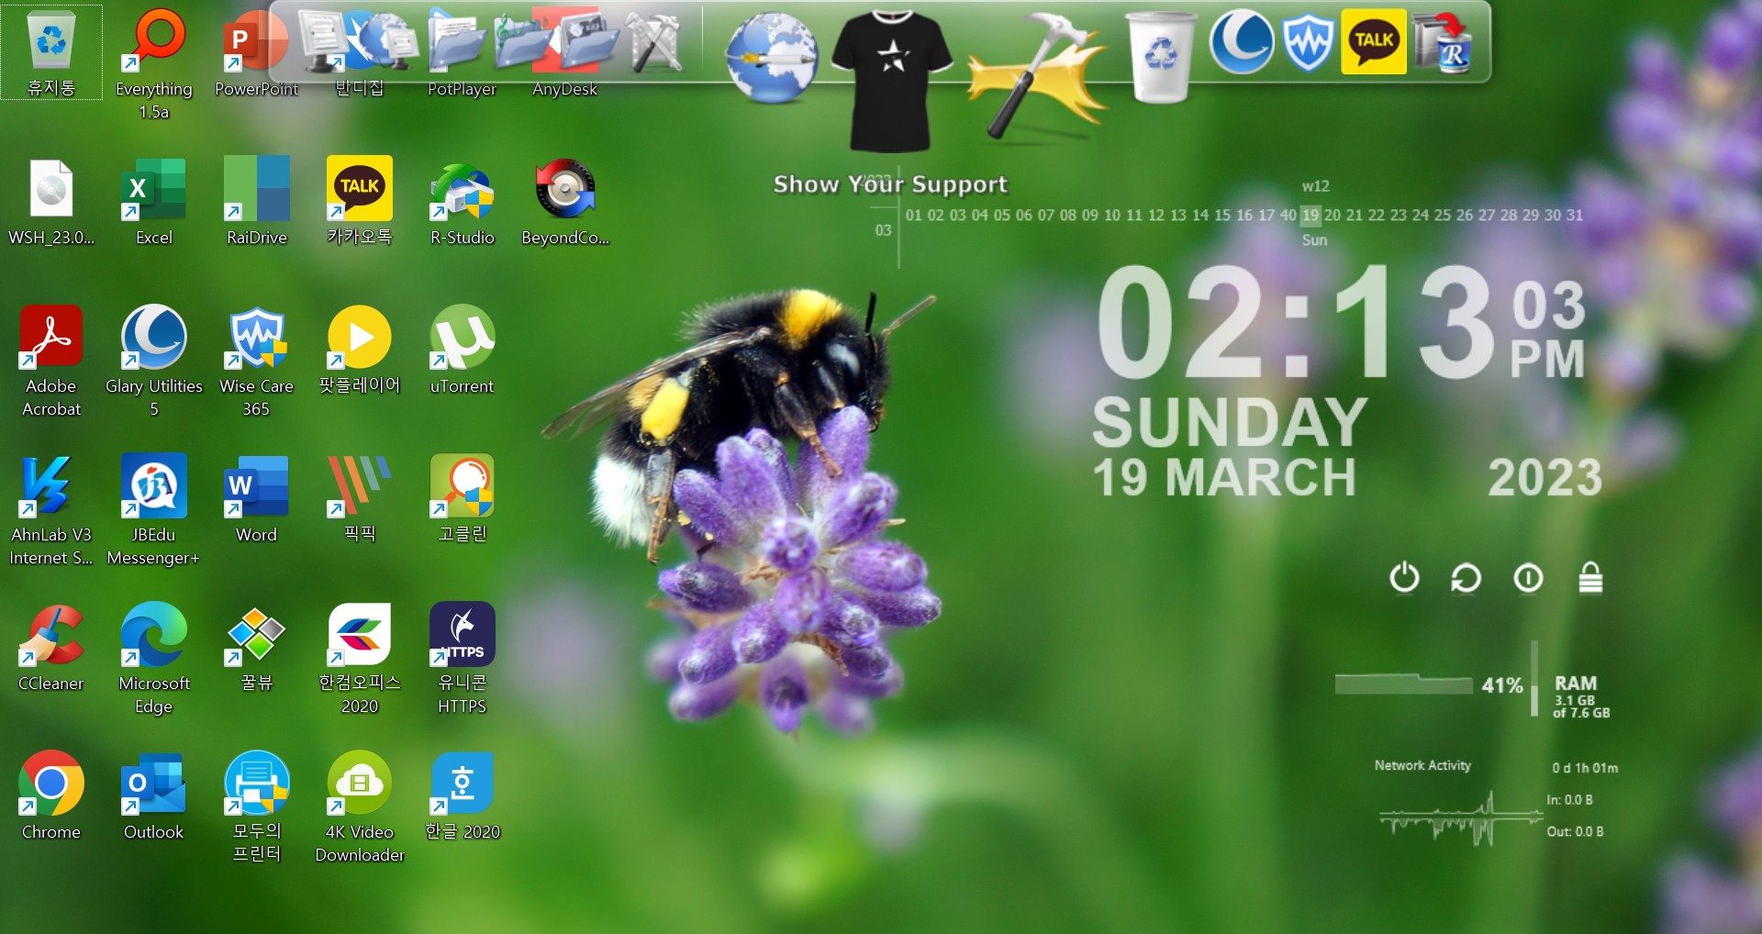Click the sleep button next to restart
The height and width of the screenshot is (934, 1762).
[1528, 578]
